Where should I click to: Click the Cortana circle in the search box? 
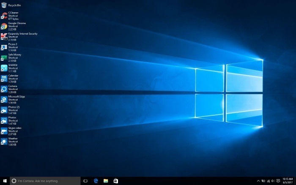coord(14,181)
